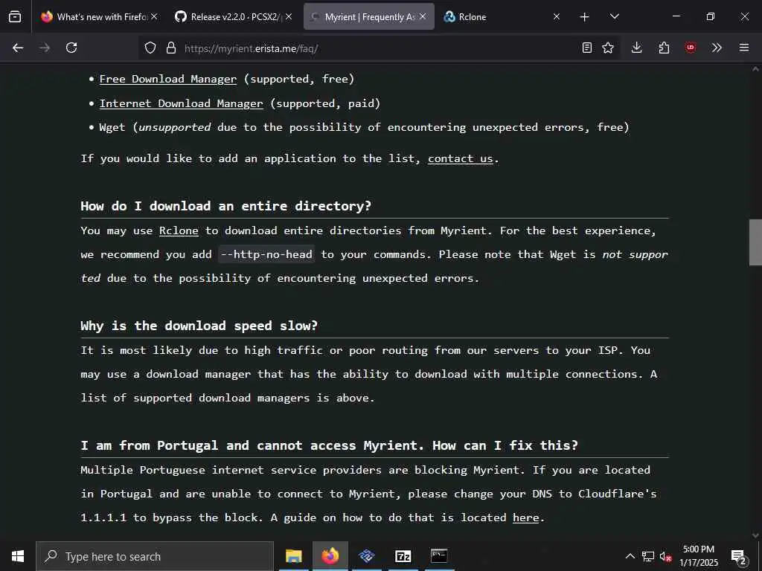Image resolution: width=762 pixels, height=571 pixels.
Task: Open the notification center icon
Action: [x=739, y=557]
